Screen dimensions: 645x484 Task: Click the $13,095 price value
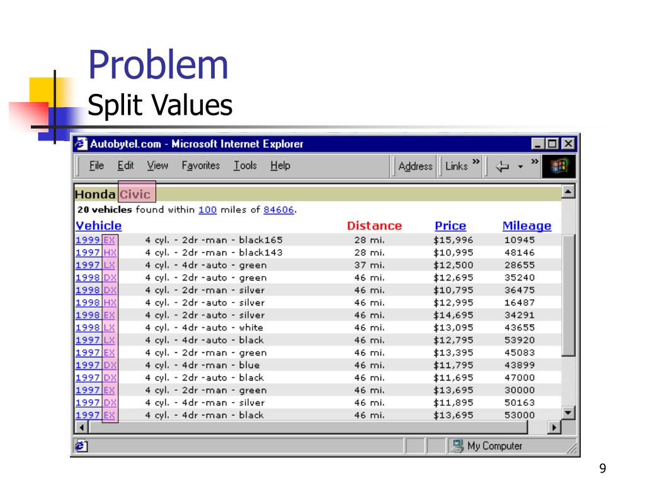click(454, 328)
